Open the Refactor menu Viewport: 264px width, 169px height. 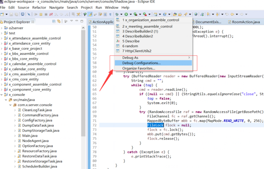39,7
